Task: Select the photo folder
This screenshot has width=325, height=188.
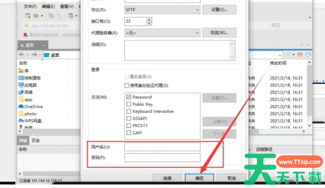Action: pos(27,114)
